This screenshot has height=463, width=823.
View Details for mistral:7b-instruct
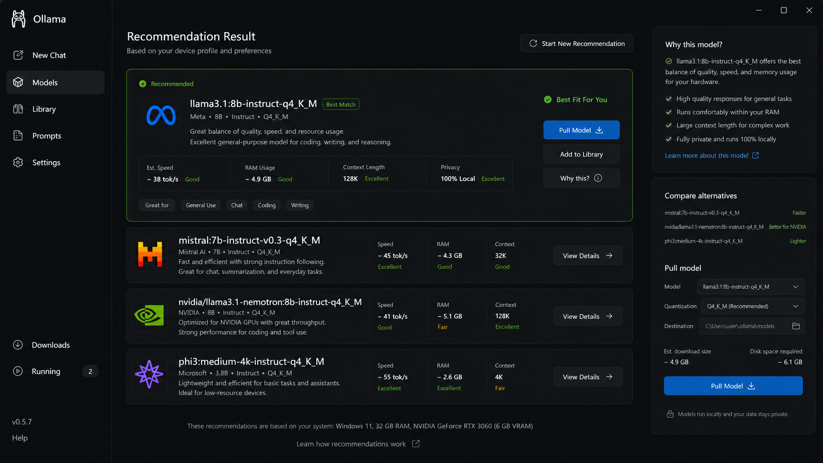tap(588, 255)
